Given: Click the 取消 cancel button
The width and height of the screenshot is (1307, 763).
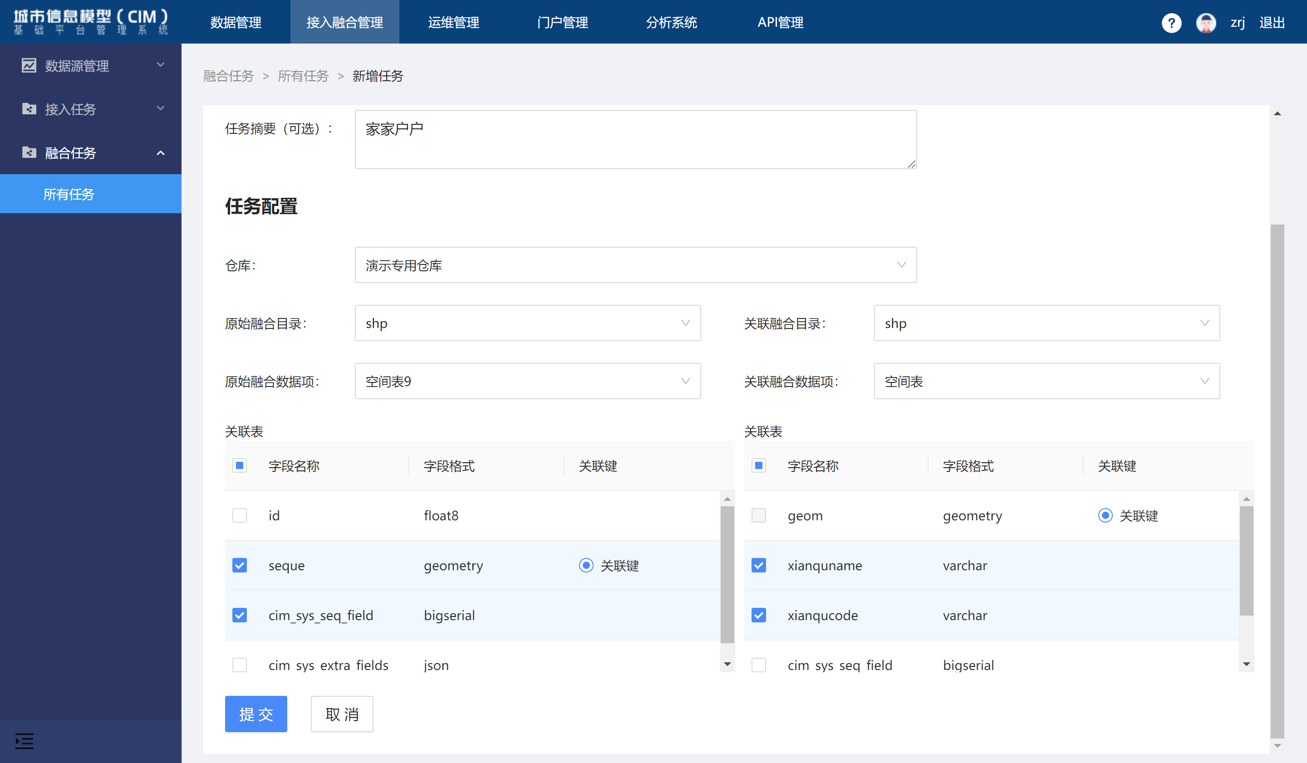Looking at the screenshot, I should [x=342, y=714].
